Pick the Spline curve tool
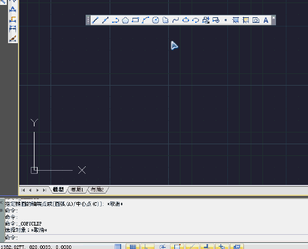 point(176,20)
